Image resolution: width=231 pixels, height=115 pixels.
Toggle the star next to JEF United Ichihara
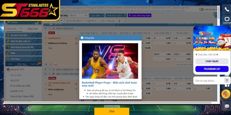(x=46, y=84)
